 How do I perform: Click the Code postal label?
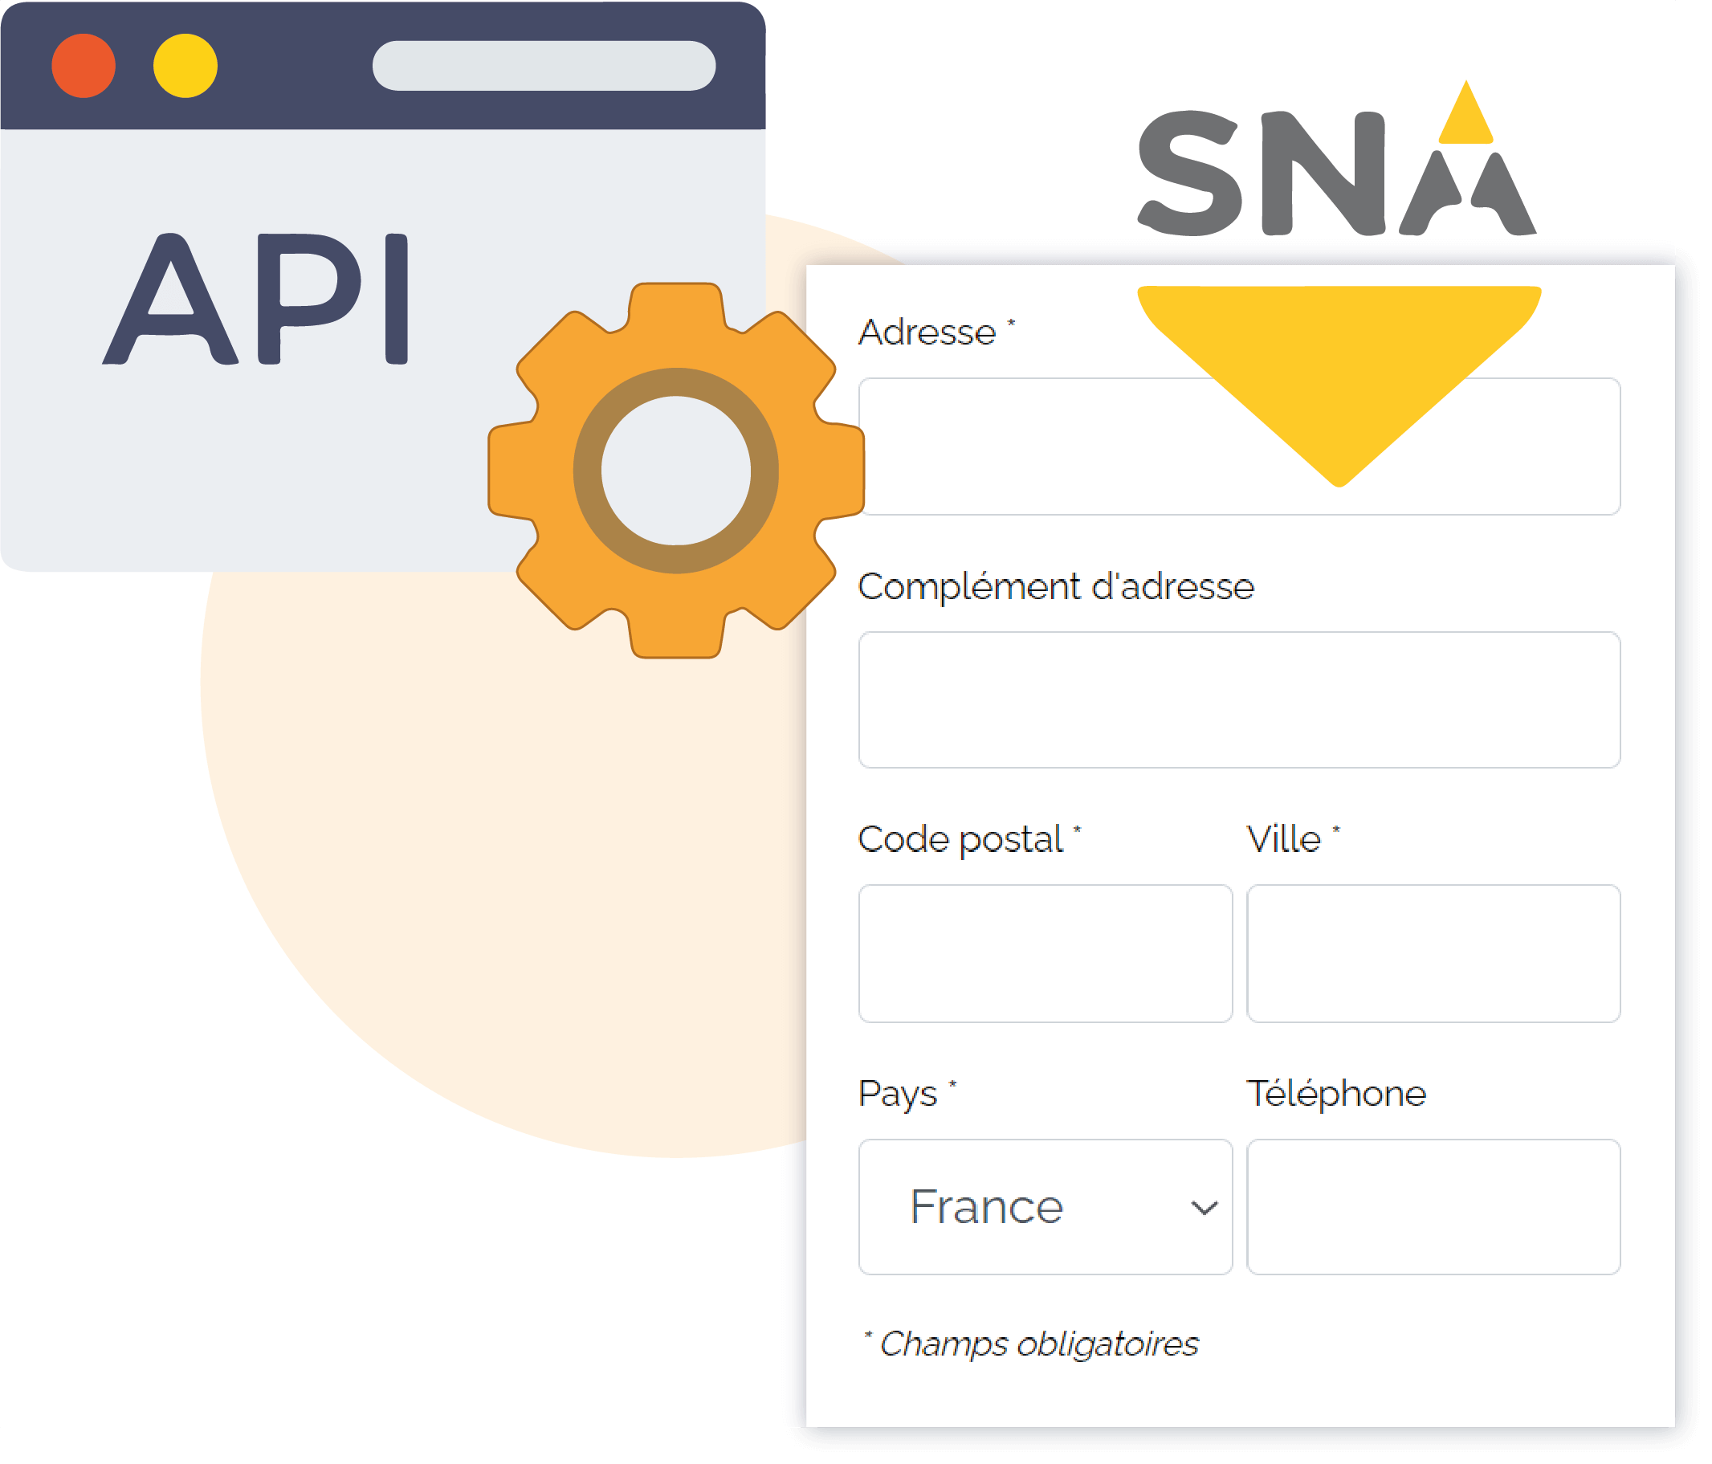[969, 839]
